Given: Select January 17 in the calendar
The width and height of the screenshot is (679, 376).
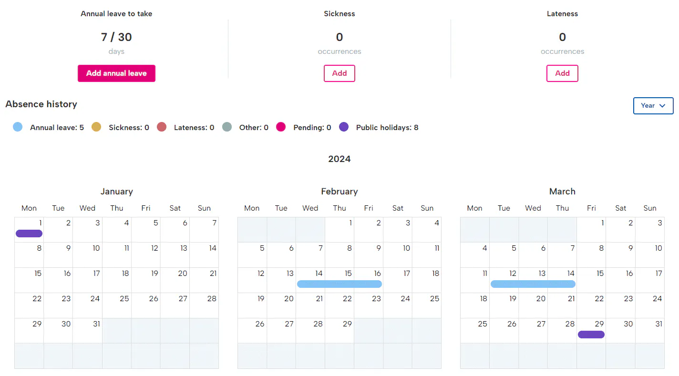Looking at the screenshot, I should (87, 280).
